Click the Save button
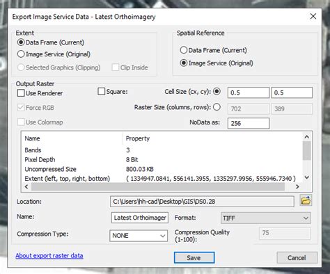The height and width of the screenshot is (274, 330). (194, 258)
